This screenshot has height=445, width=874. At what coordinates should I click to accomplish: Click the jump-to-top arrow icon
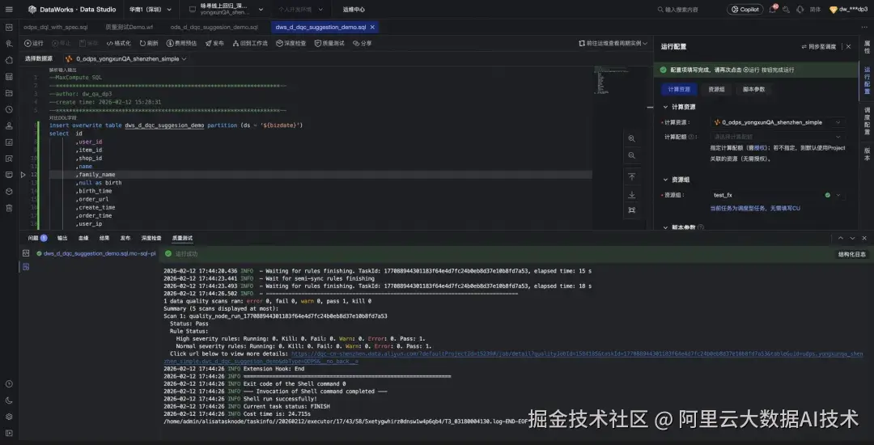[x=631, y=176]
